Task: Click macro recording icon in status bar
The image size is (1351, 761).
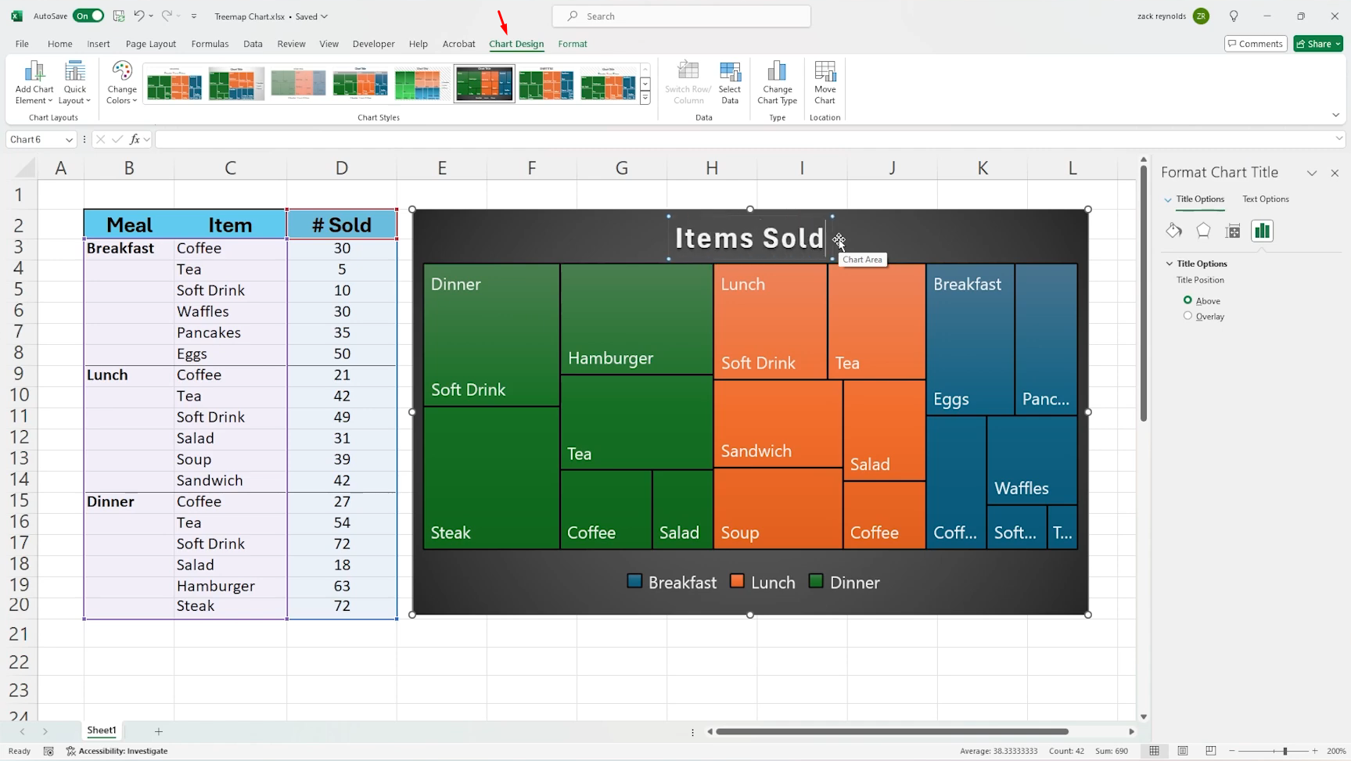Action: 49,751
